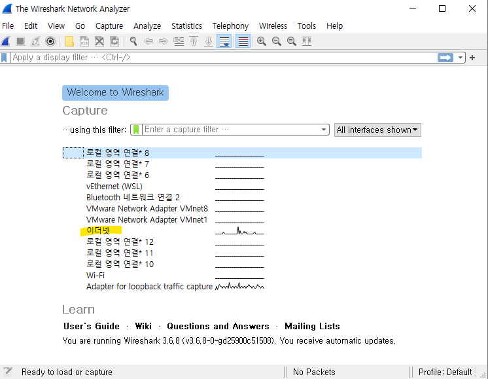Screen dimensions: 488x379
Task: Click go to specified packet icon
Action: coord(179,41)
